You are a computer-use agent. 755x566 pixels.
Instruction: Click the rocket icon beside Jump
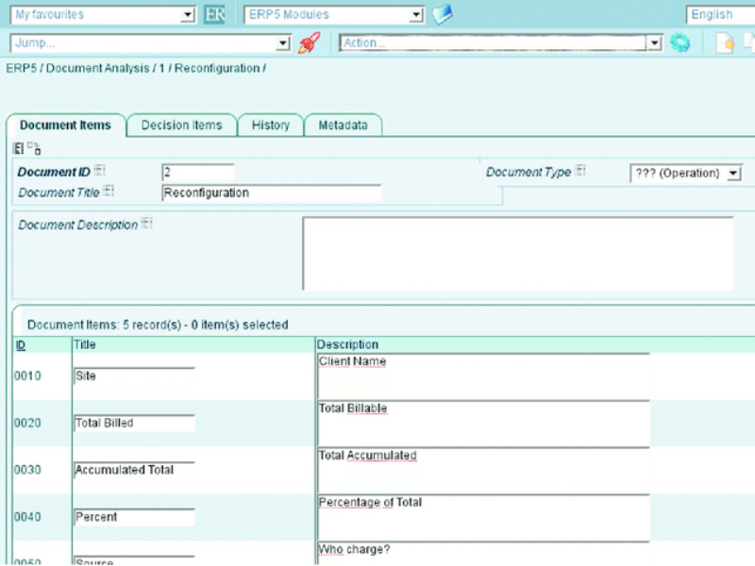(308, 42)
